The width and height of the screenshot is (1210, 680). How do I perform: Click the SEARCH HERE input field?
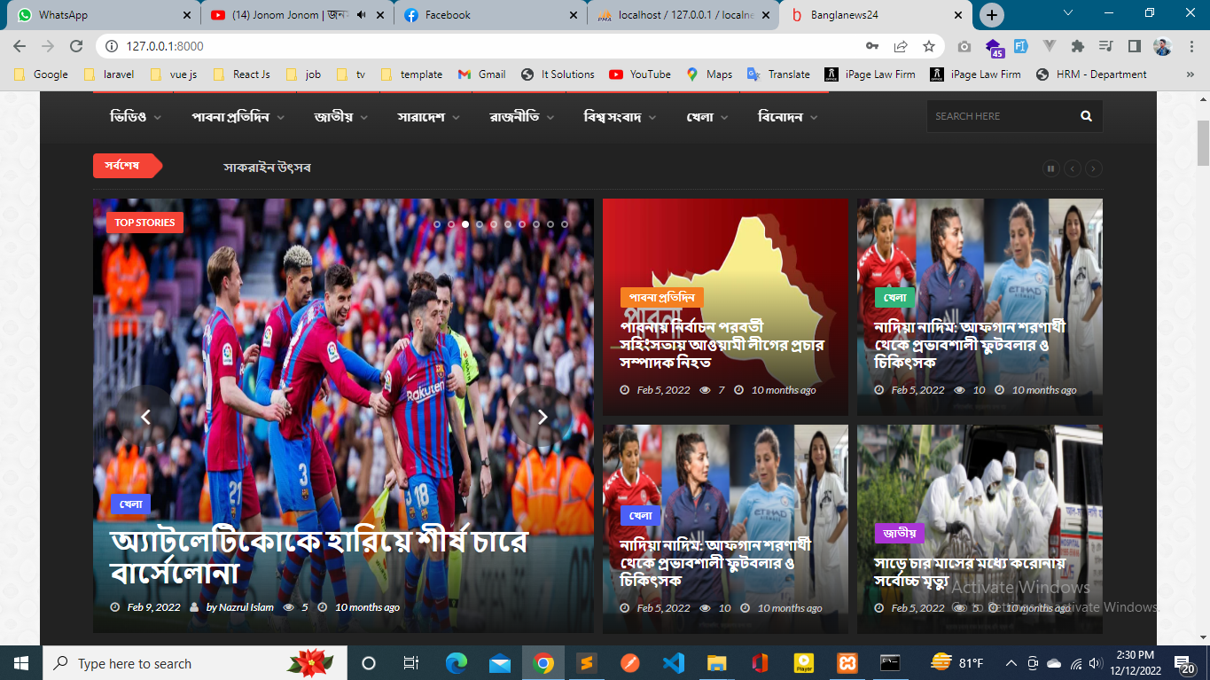click(x=1003, y=116)
